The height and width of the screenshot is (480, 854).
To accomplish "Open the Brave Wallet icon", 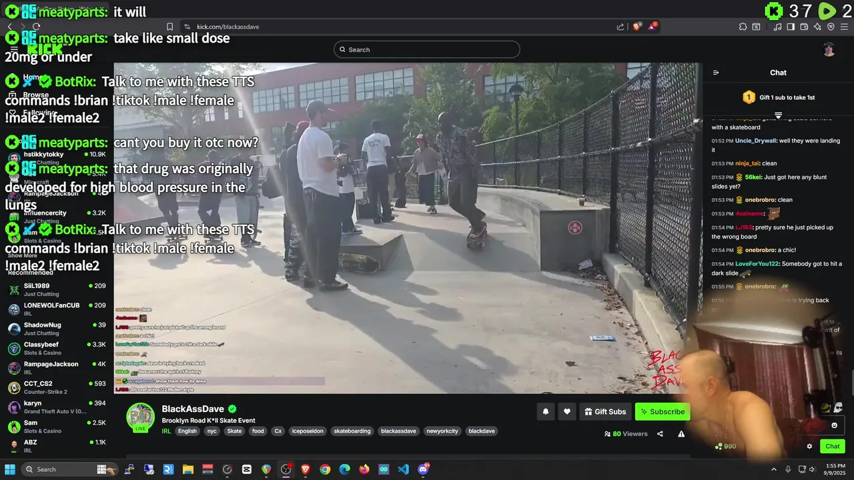I will 804,27.
